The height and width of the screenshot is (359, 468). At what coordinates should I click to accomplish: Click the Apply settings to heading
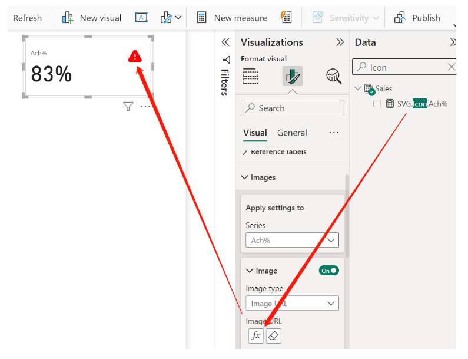pos(274,208)
